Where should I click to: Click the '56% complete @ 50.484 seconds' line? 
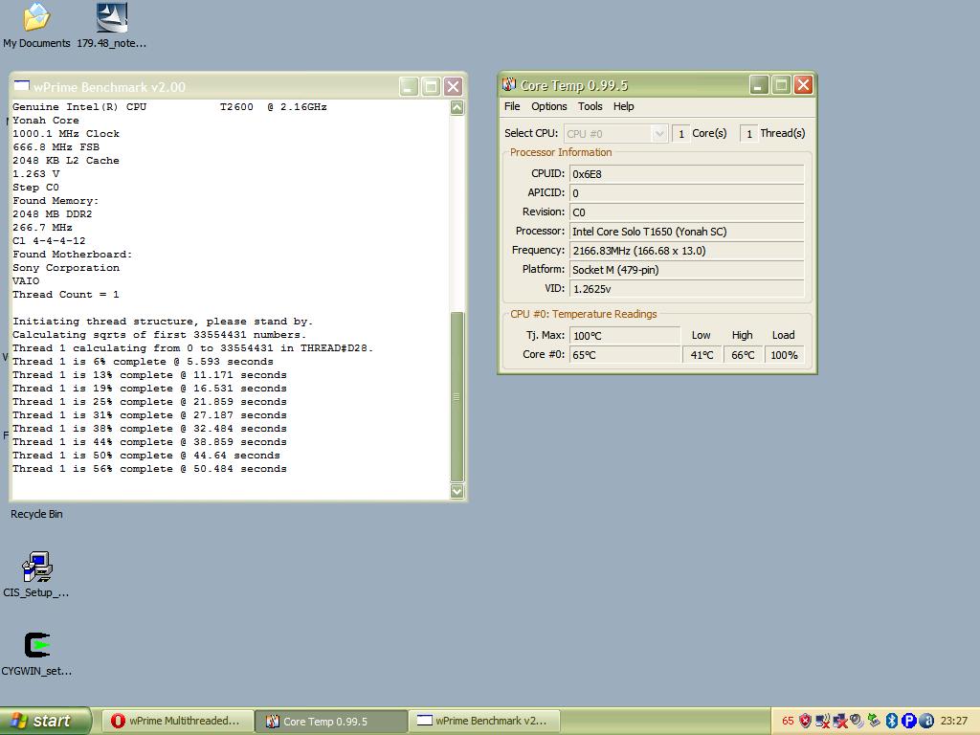[149, 469]
